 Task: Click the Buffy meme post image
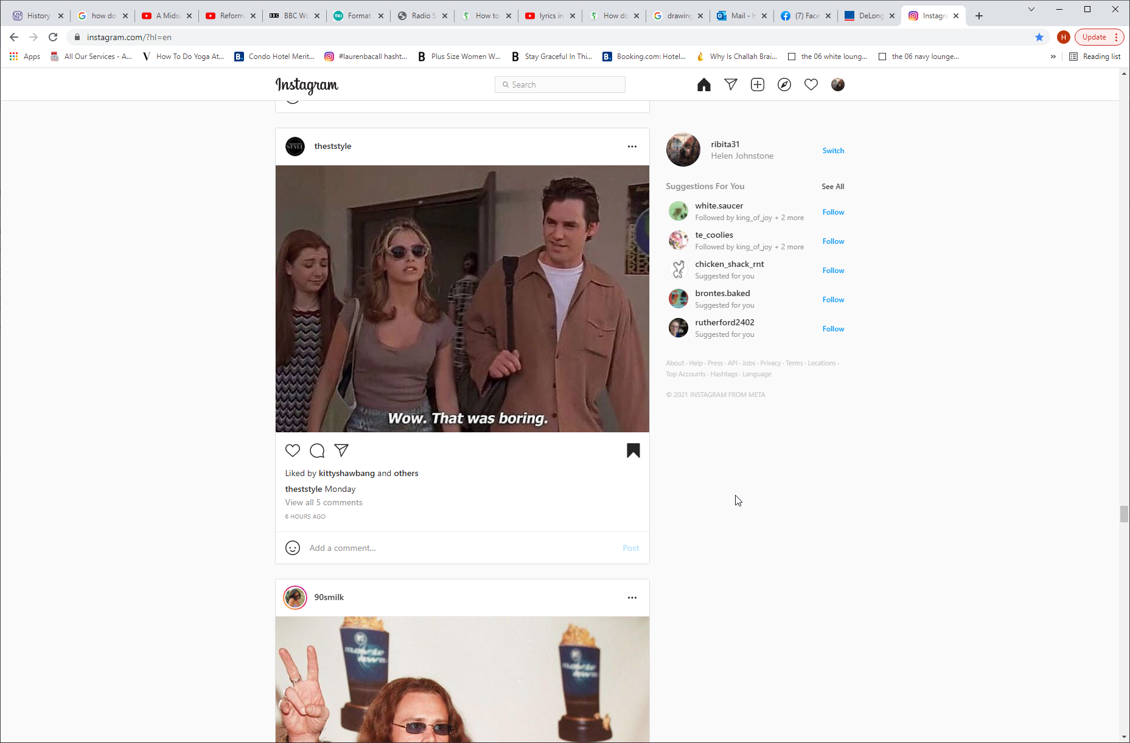tap(462, 299)
